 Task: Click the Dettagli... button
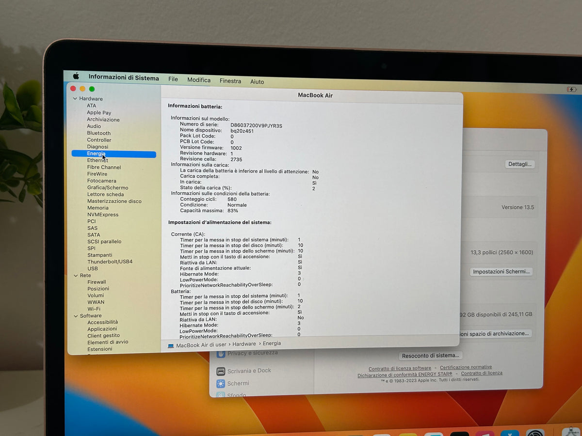(x=520, y=164)
